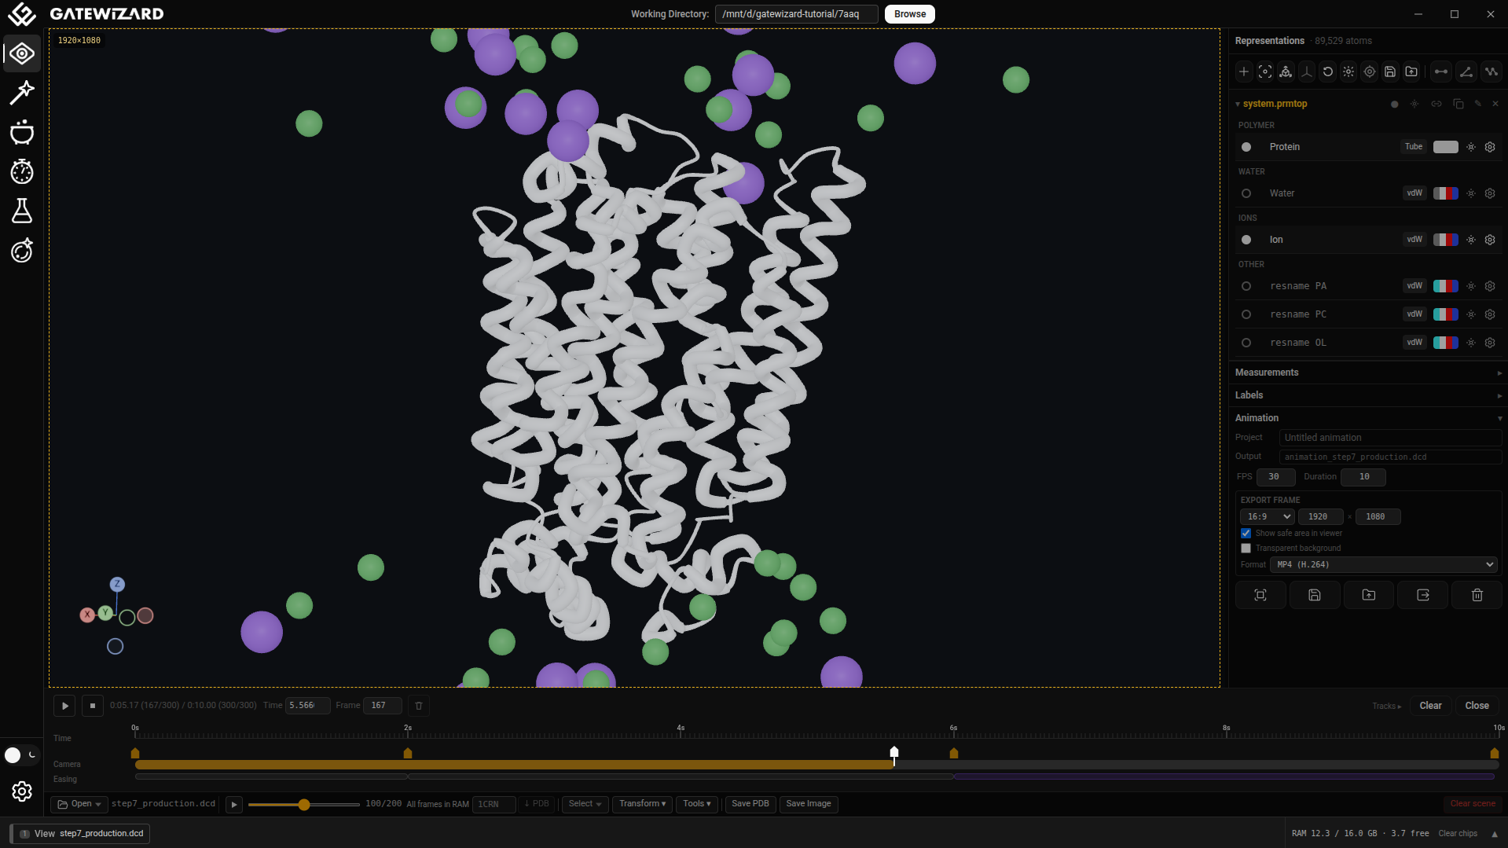The height and width of the screenshot is (848, 1508).
Task: Open the Open file menu
Action: click(79, 804)
